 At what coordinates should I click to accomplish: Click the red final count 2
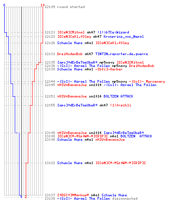[26, 197]
